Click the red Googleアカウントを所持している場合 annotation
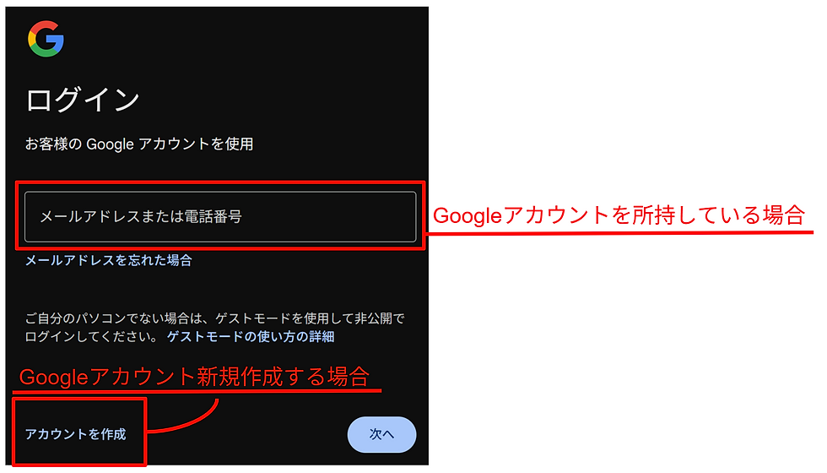827x473 pixels. (x=619, y=215)
